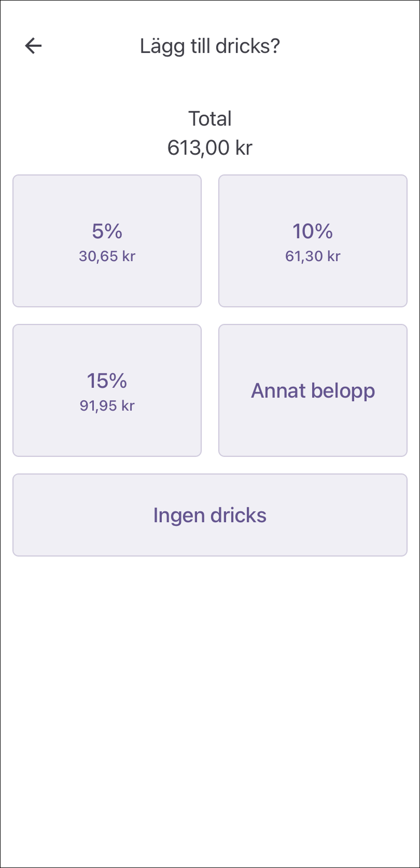Click the 91,95 kr tip amount
The image size is (420, 868).
coord(107,406)
